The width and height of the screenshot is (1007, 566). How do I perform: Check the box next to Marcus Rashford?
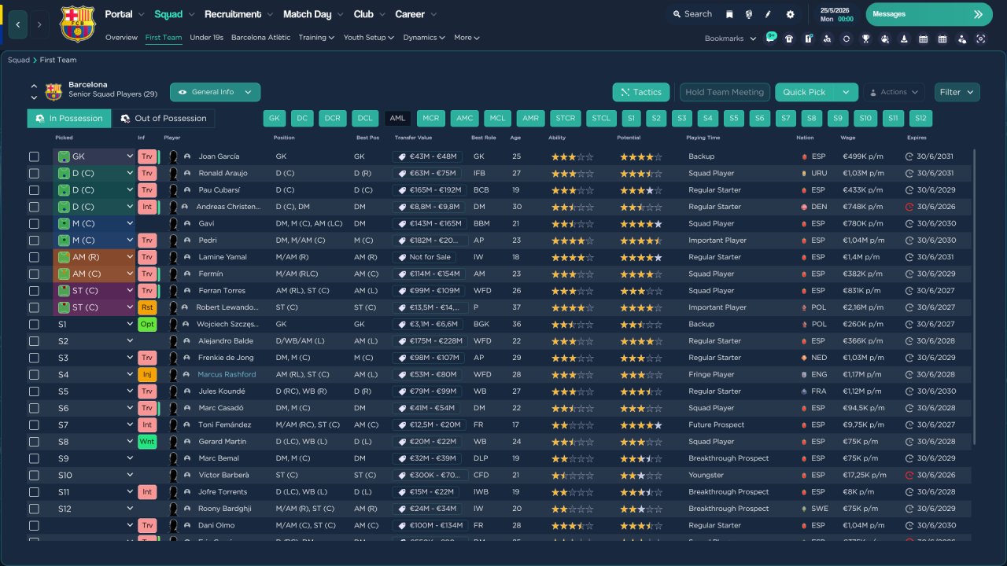point(34,375)
